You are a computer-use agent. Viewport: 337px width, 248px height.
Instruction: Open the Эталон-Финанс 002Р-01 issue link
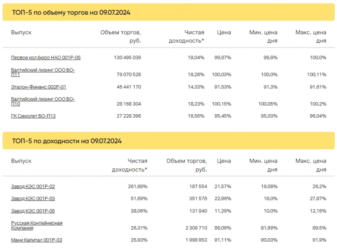39,87
